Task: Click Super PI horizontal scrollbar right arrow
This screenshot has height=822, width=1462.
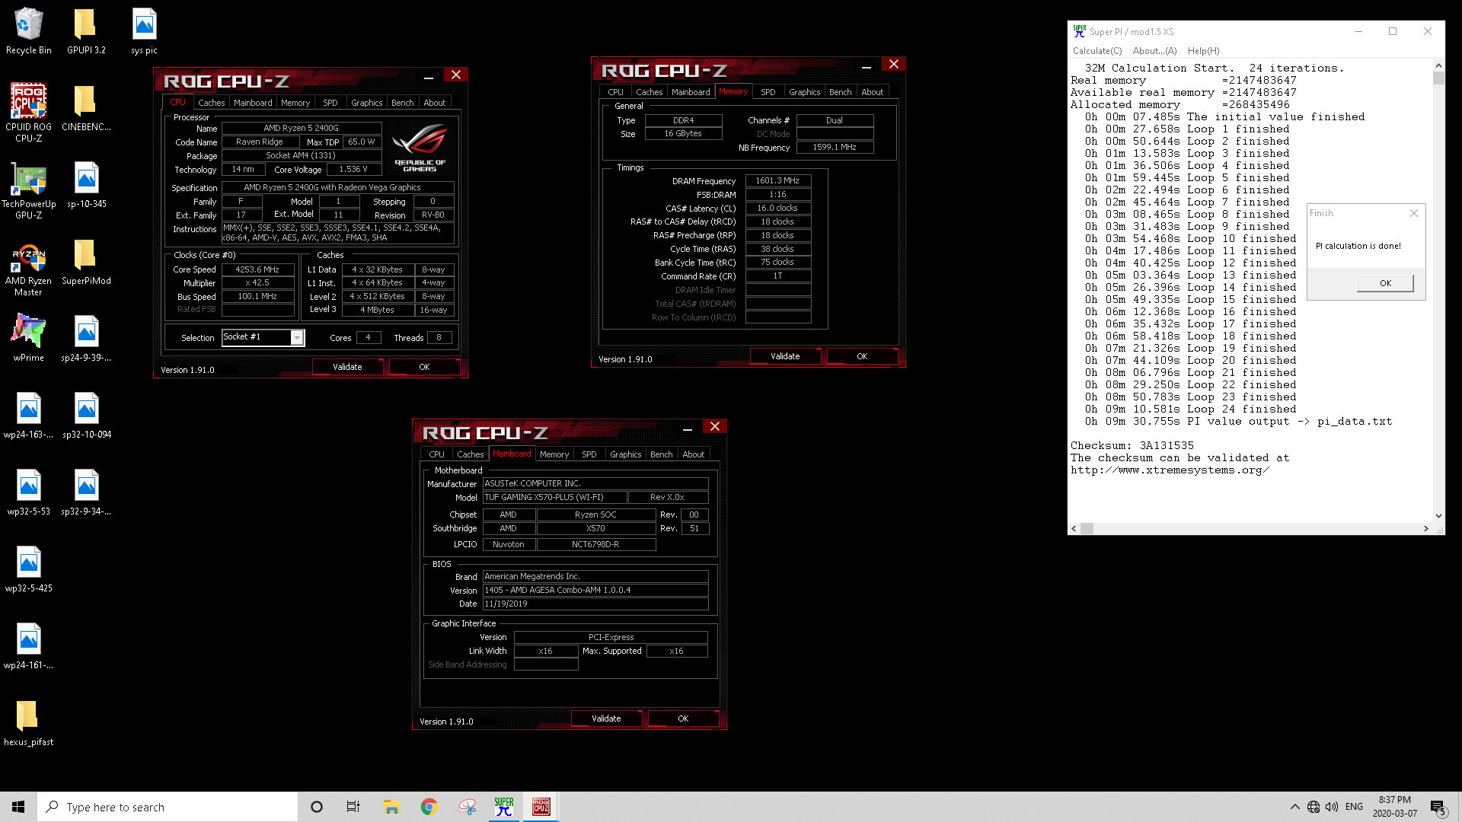Action: 1426,528
